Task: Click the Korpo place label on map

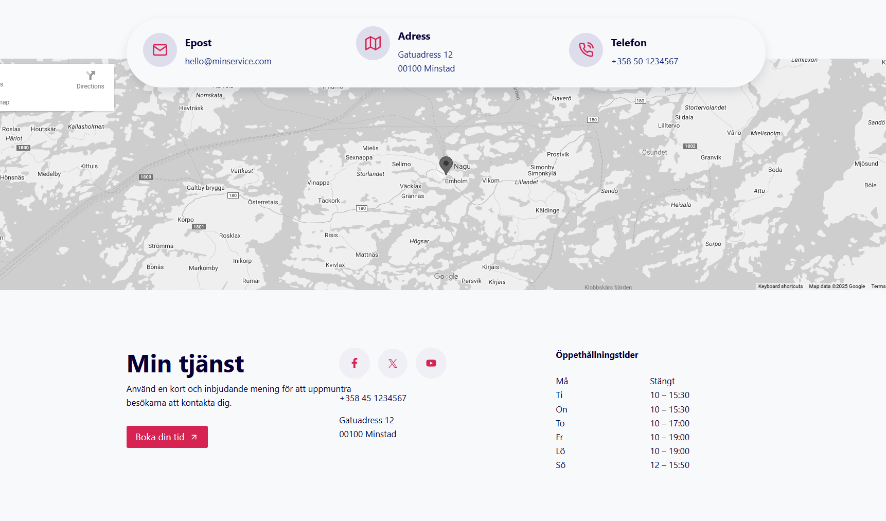Action: 186,220
